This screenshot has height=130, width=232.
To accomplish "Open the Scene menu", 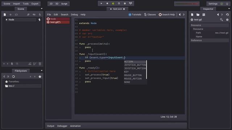I will 7,4.
